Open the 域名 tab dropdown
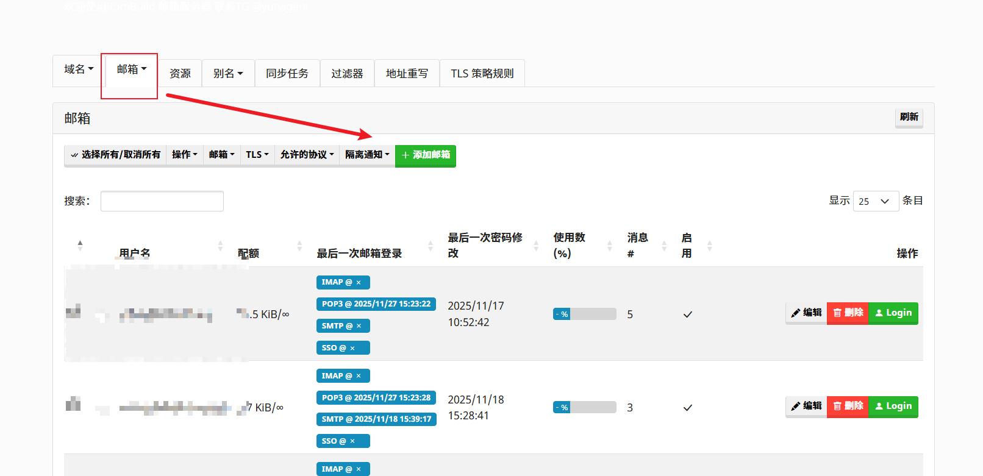The image size is (983, 476). coord(79,69)
